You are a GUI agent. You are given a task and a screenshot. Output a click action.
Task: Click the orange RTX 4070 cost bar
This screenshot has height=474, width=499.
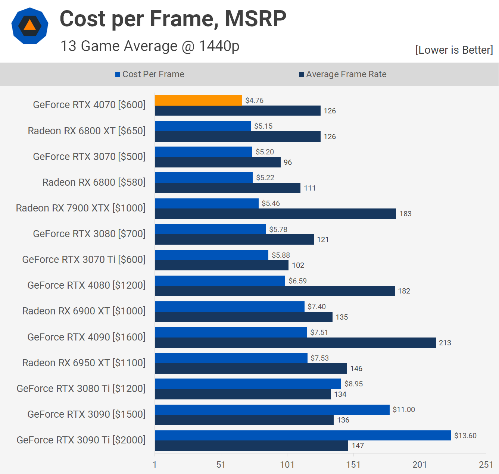pos(198,100)
